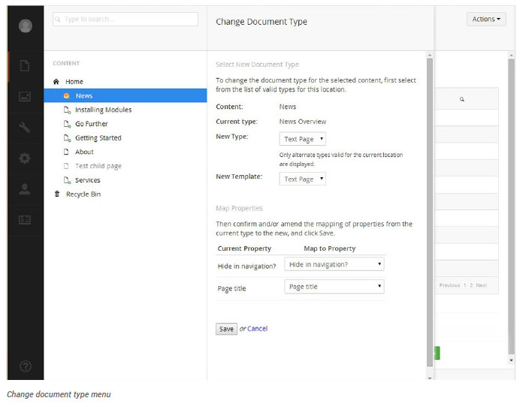Select Test child page tree item
520x407 pixels.
tap(98, 166)
